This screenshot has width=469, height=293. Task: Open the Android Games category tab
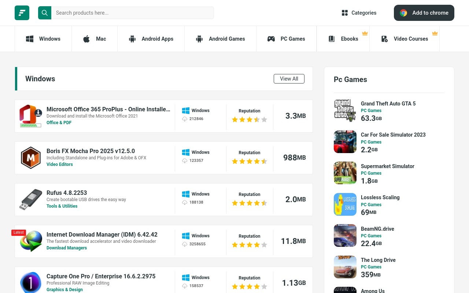pyautogui.click(x=221, y=39)
